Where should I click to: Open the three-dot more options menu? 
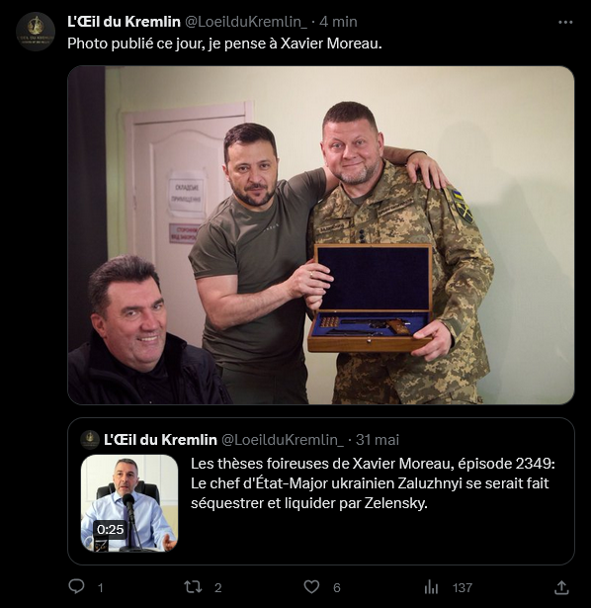565,23
